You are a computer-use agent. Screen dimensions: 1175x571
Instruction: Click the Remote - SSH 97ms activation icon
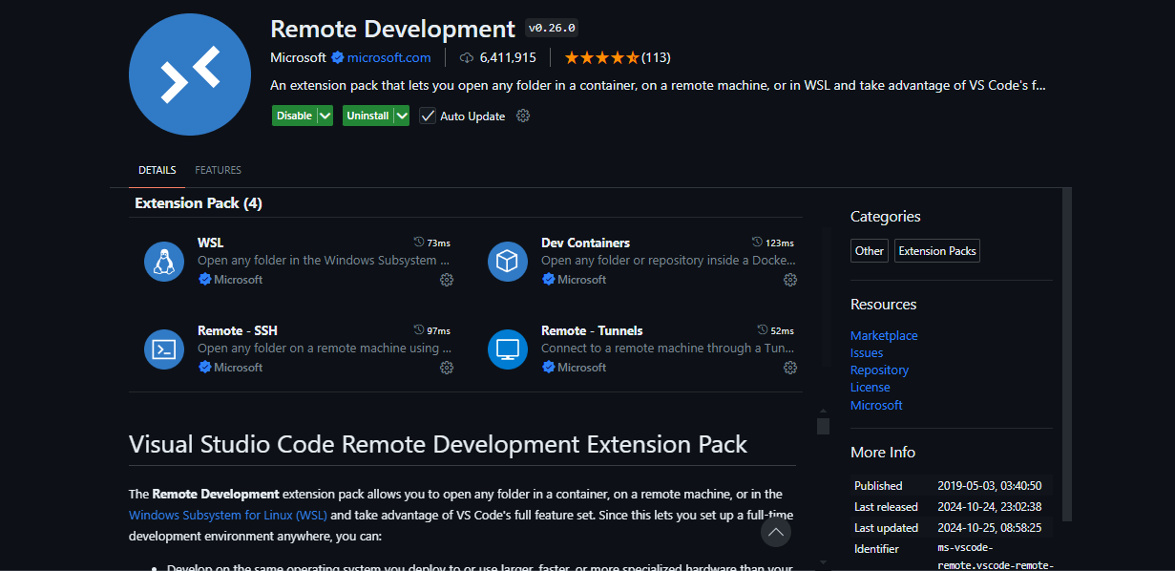[419, 330]
